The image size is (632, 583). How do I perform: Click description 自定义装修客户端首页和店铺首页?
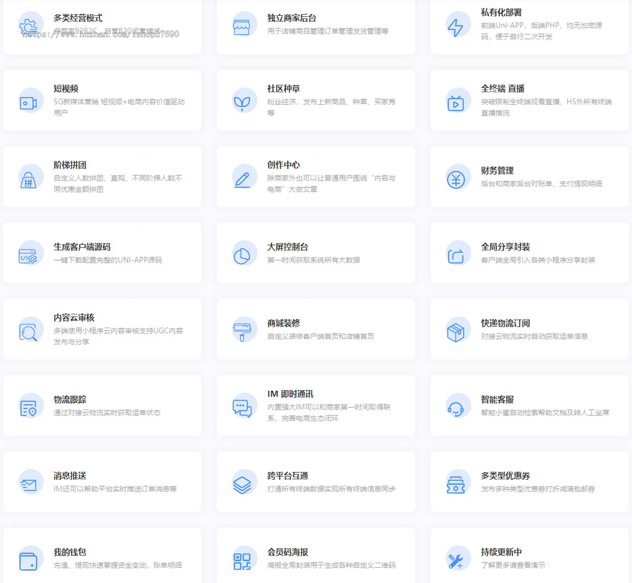coord(321,337)
